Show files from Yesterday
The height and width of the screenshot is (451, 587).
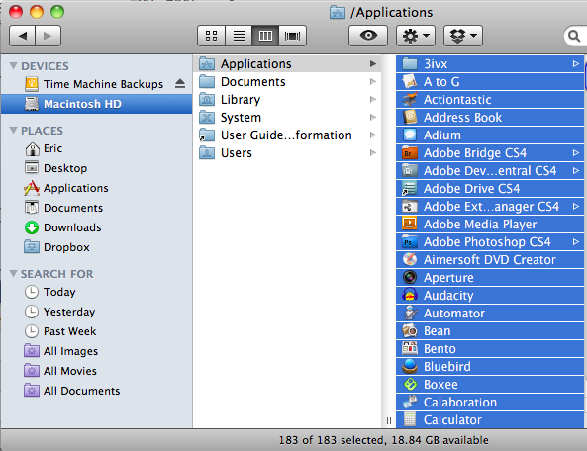coord(97,312)
